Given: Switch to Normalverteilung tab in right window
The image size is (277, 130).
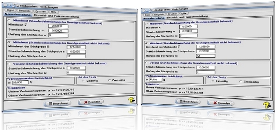Looking at the screenshot, I should tap(154, 18).
